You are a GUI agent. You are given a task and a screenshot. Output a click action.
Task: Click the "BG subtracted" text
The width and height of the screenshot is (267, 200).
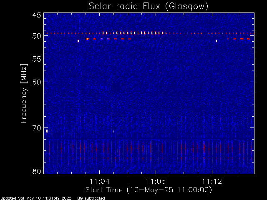pyautogui.click(x=91, y=198)
